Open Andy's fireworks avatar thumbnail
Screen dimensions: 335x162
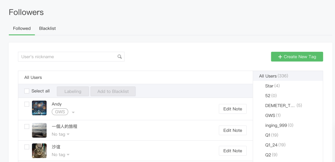[x=39, y=108]
